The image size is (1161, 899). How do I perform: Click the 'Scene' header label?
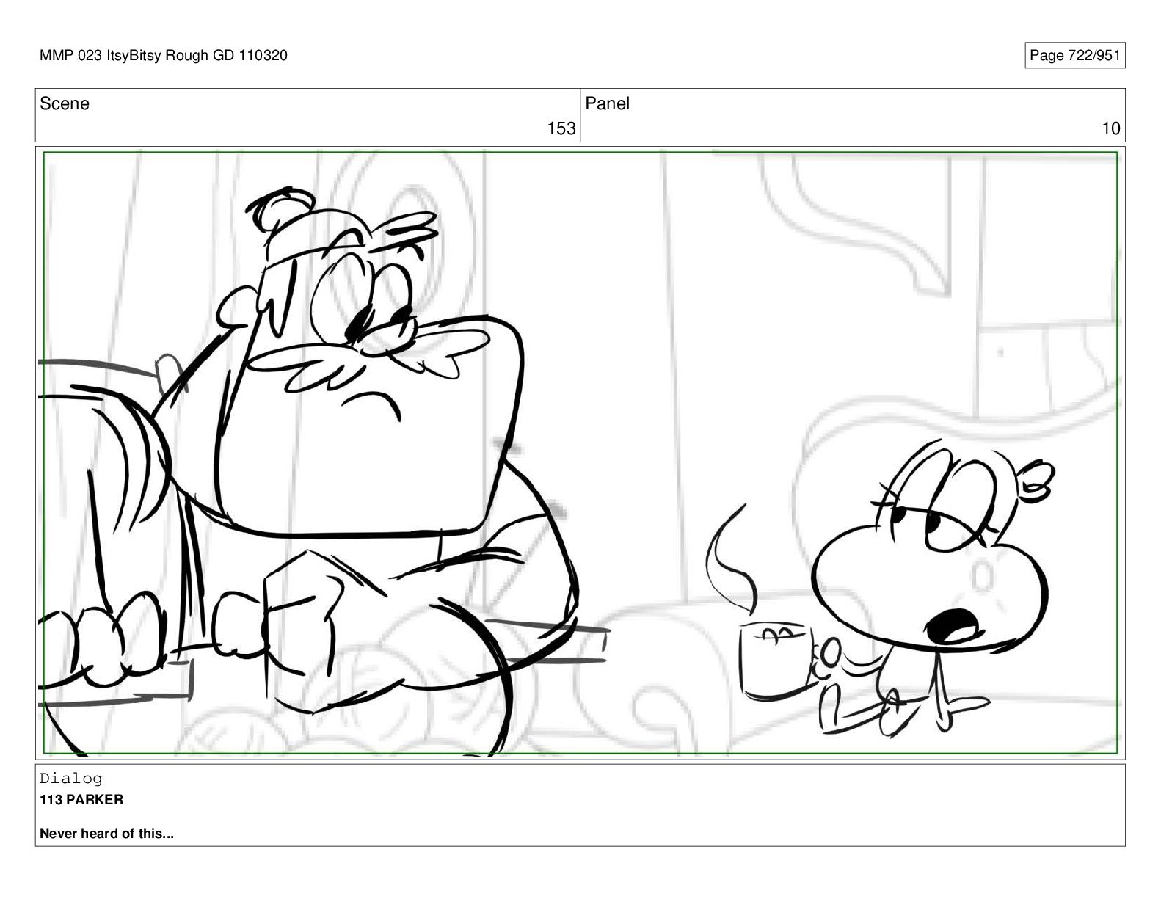65,103
